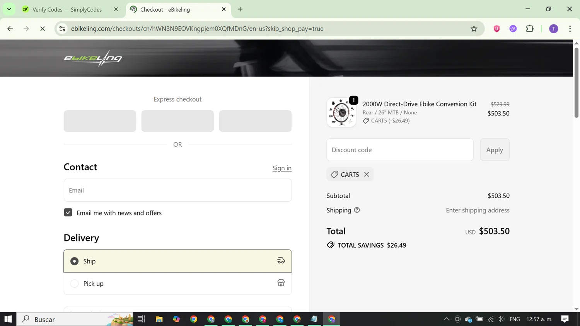This screenshot has height=326, width=580.
Task: Open the notifications center icon
Action: click(x=565, y=319)
